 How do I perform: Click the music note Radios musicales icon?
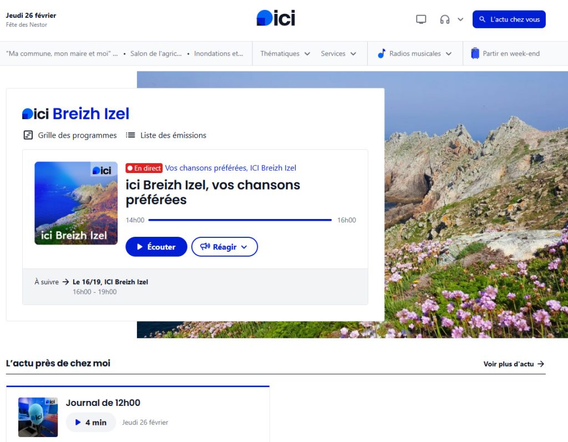click(382, 54)
